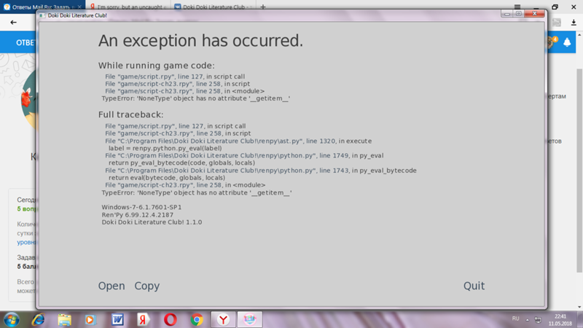Open notifications bell on Mail.Ru page
This screenshot has height=328, width=583.
(x=567, y=42)
